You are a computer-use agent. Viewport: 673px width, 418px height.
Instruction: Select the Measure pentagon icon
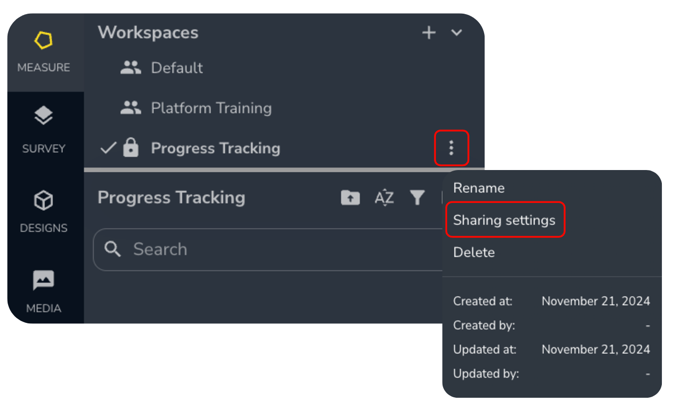[x=44, y=39]
